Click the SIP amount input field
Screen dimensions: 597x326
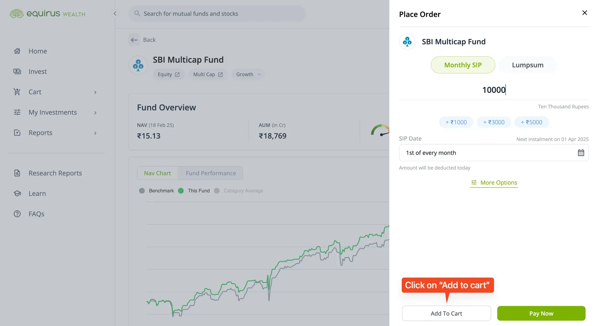494,90
